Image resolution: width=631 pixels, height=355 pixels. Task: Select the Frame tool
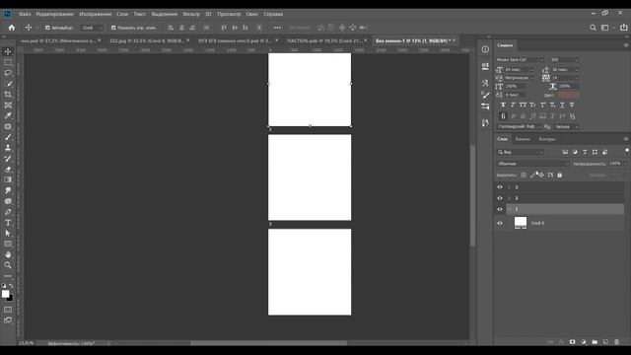point(8,106)
